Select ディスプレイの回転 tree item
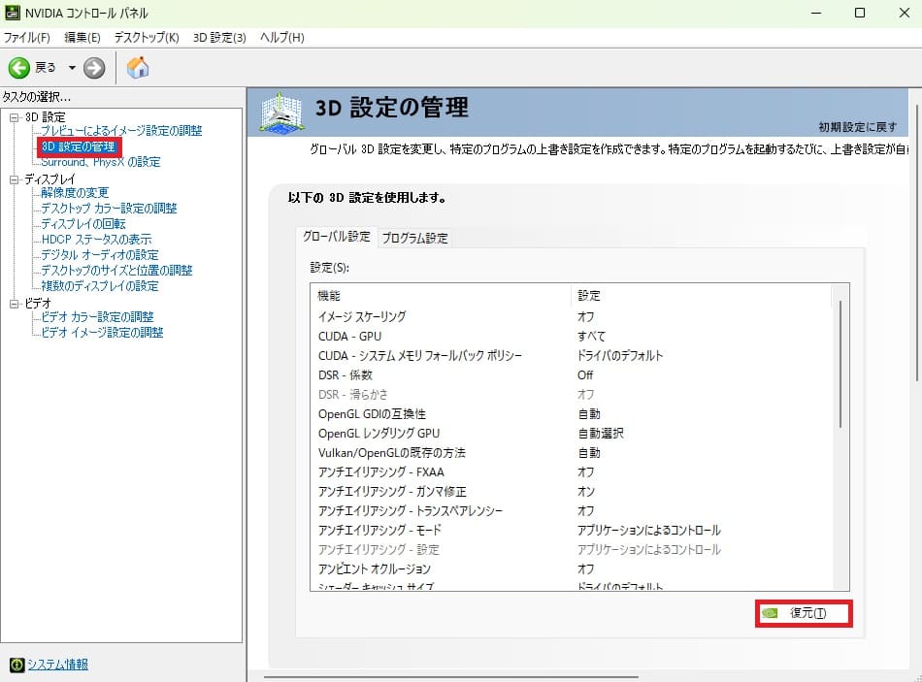The width and height of the screenshot is (922, 682). pyautogui.click(x=82, y=224)
